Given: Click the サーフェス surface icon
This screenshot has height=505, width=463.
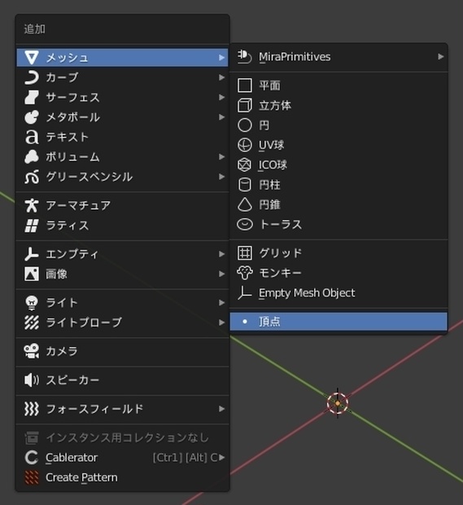Looking at the screenshot, I should click(32, 97).
